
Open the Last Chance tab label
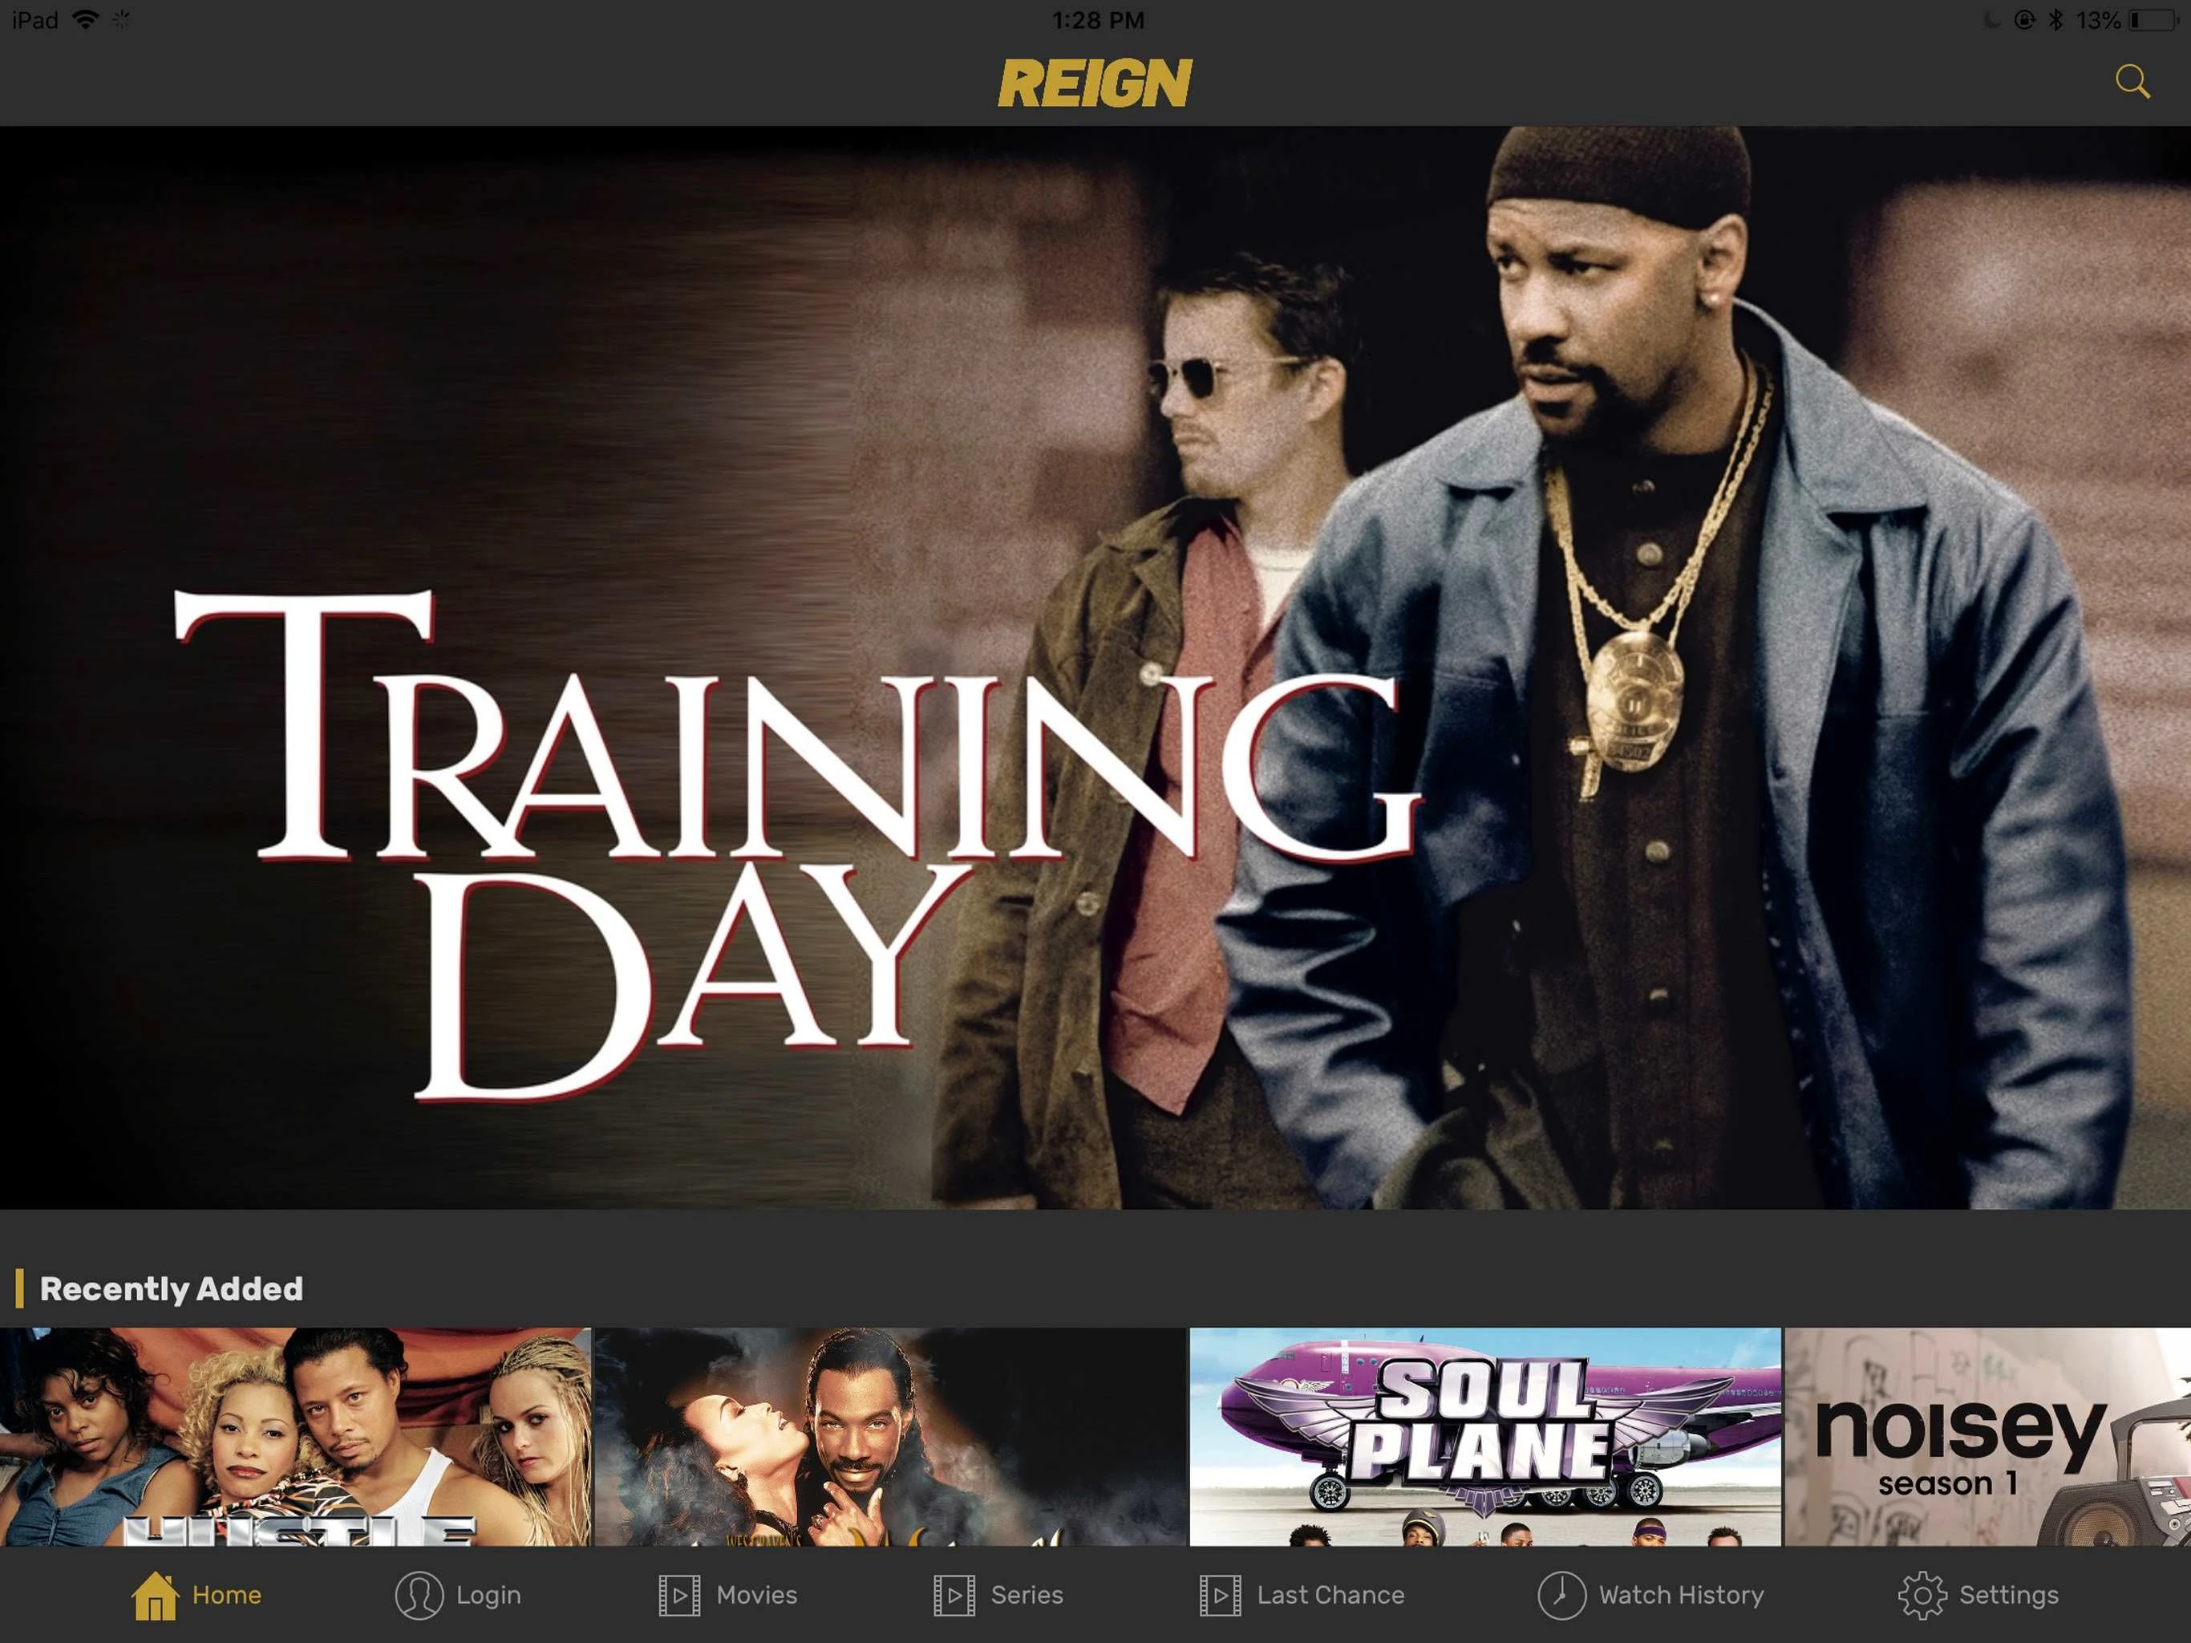pos(1330,1594)
